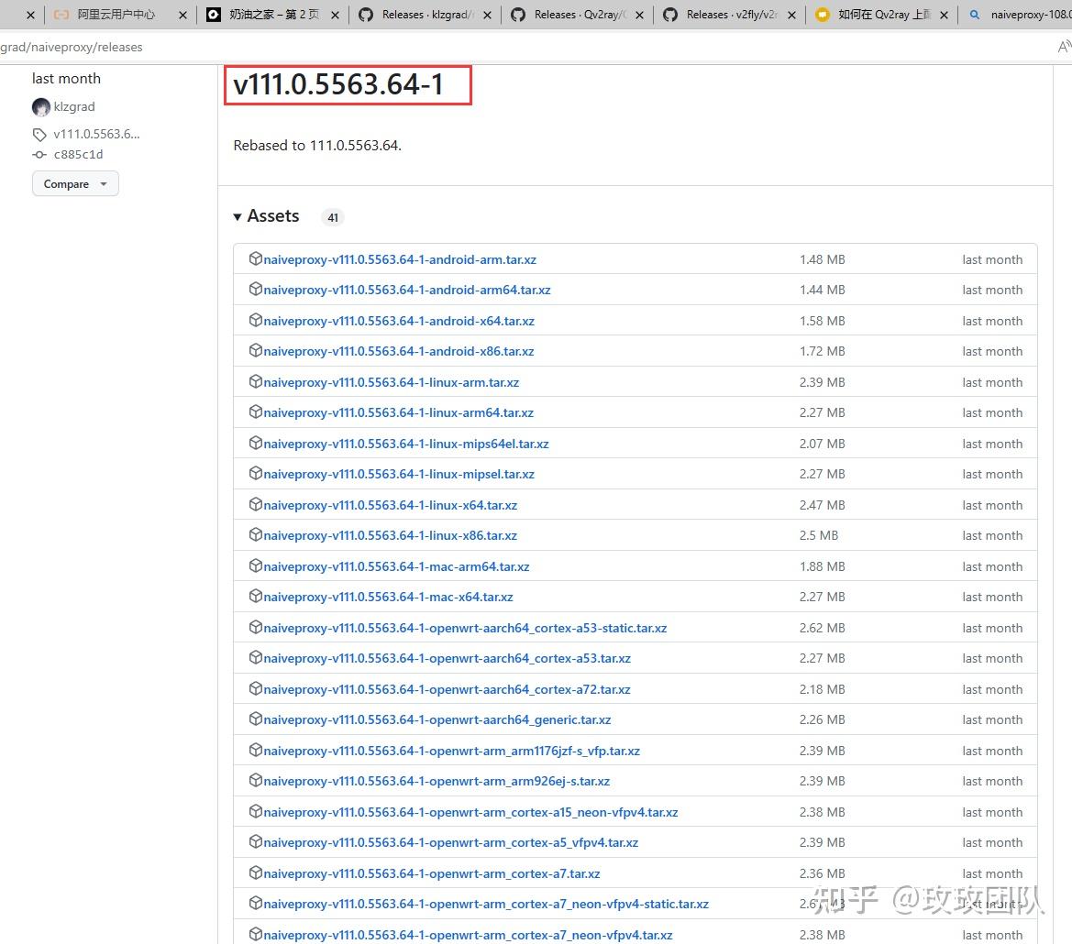
Task: Download openwrt-arm_arm1176jzf-s_vfp.tar.xz
Action: [x=452, y=752]
